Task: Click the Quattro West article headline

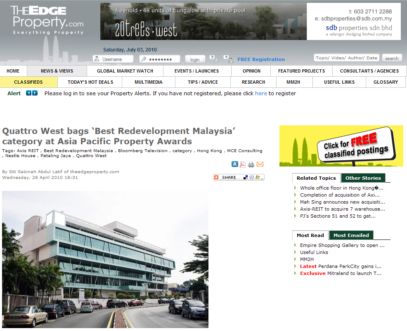Action: click(119, 136)
